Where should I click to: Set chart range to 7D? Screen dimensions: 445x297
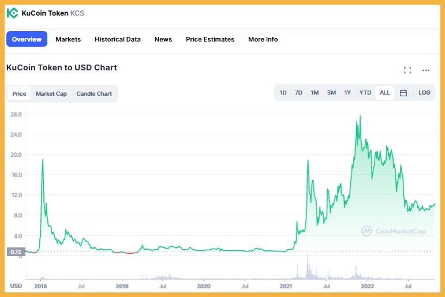tap(298, 93)
